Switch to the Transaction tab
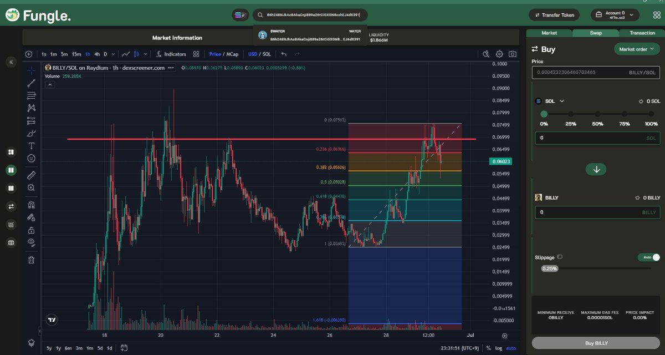Viewport: 665px width, 355px height. pos(642,33)
